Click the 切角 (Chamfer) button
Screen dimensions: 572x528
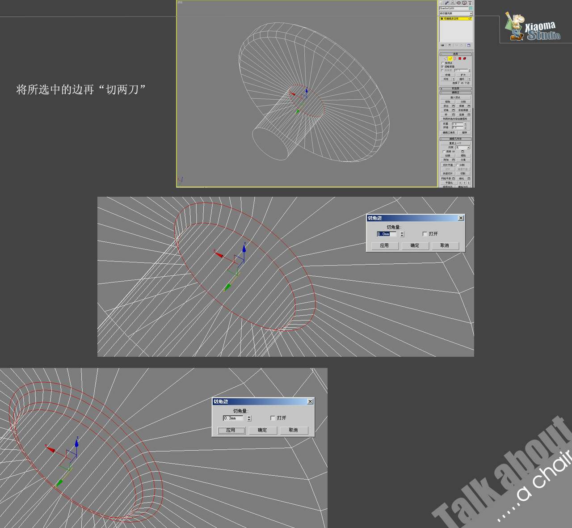446,110
